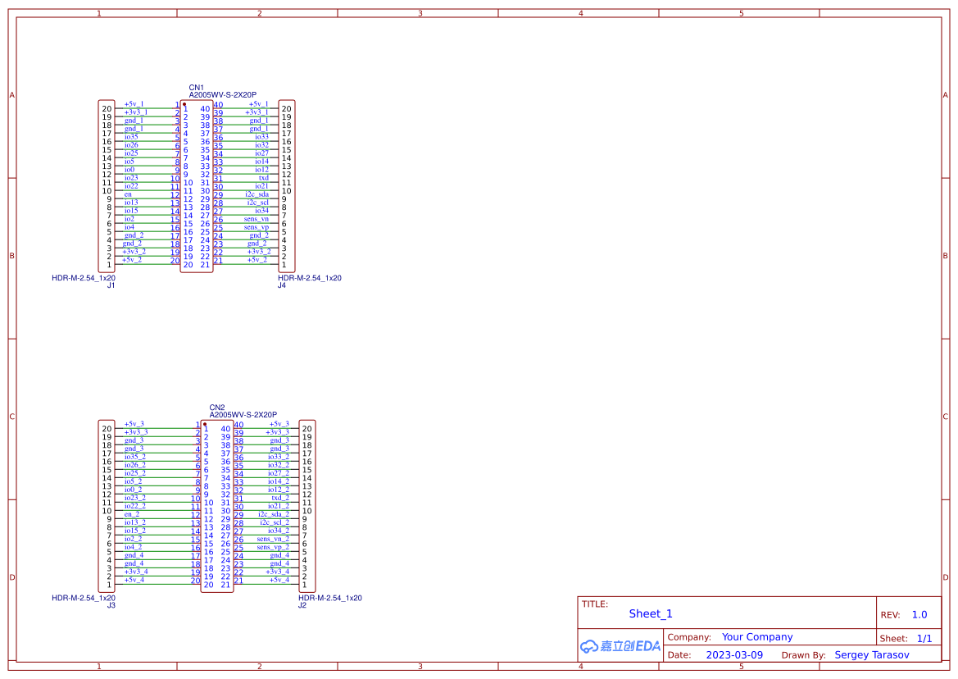The image size is (958, 679).
Task: Click the date 2023-03-09 field
Action: click(733, 654)
